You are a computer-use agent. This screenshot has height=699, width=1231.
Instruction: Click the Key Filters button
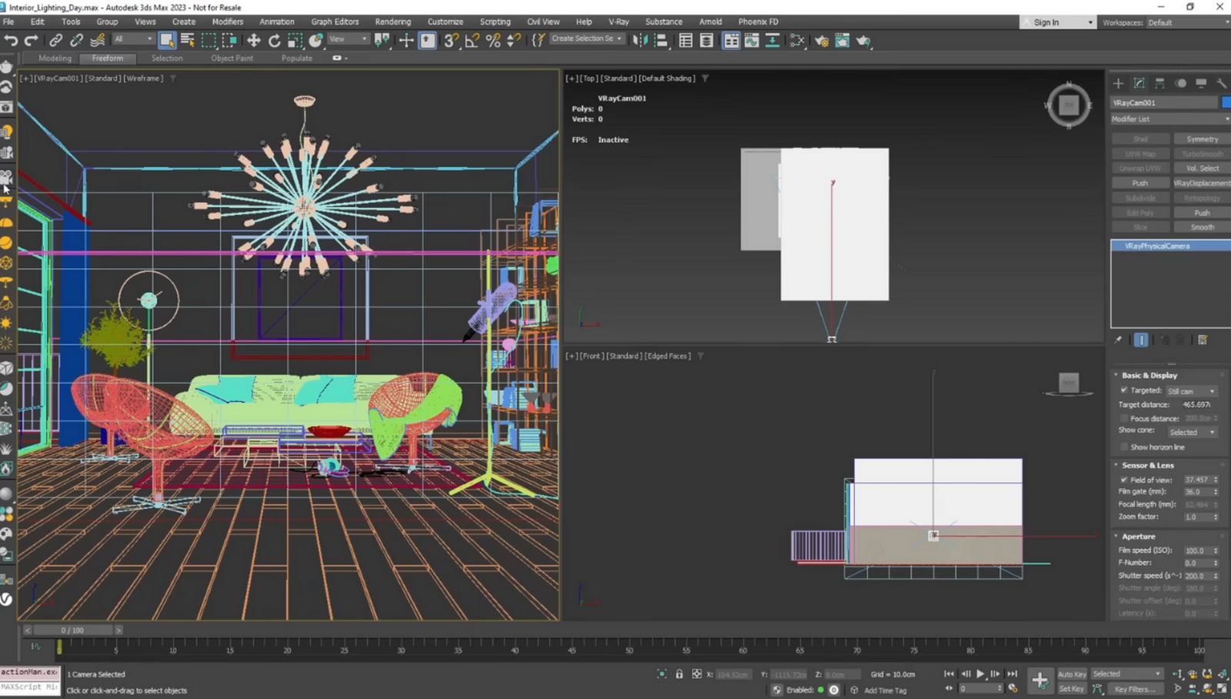tap(1136, 689)
